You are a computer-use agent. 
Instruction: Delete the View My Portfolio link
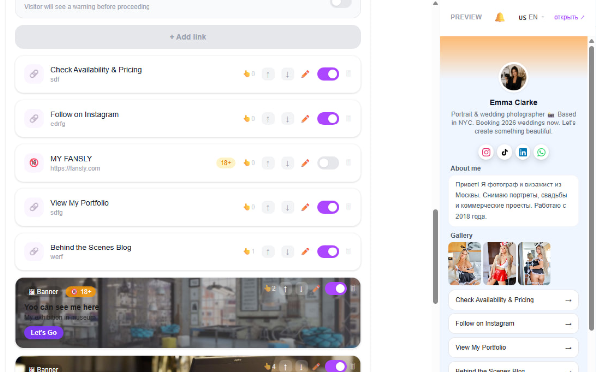pos(348,207)
